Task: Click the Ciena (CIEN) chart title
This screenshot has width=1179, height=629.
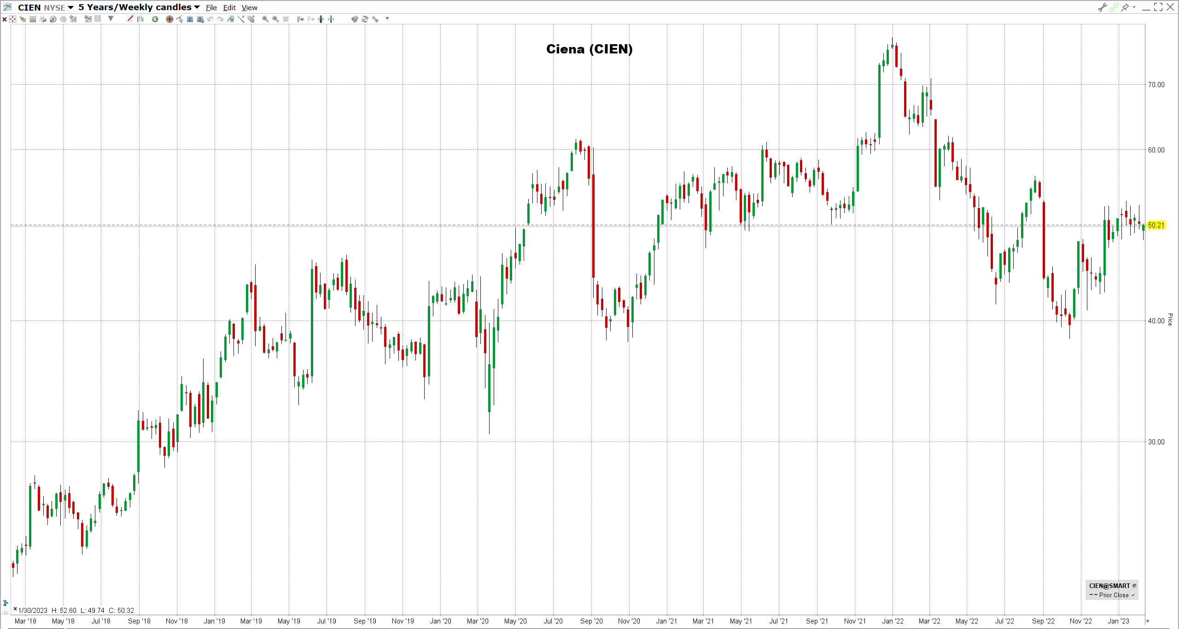Action: (x=589, y=49)
